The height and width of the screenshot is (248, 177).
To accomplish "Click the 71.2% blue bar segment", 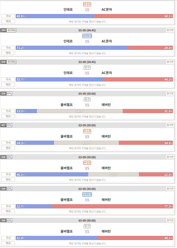I will (x=72, y=48).
